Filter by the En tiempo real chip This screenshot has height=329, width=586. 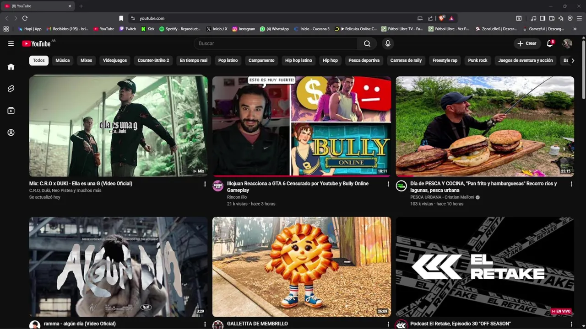[x=194, y=60]
